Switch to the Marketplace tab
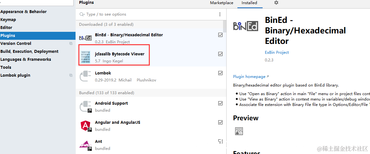The width and height of the screenshot is (370, 154). click(x=221, y=3)
